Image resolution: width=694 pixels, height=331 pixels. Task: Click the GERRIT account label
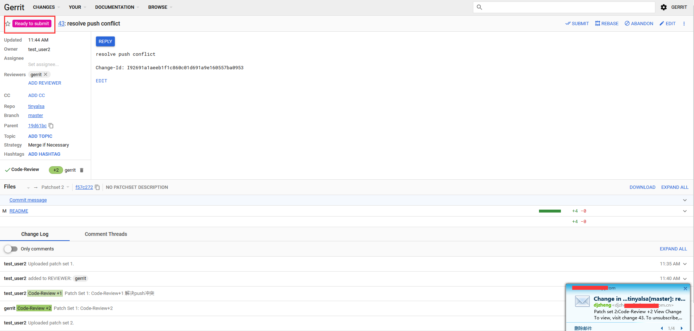point(679,7)
